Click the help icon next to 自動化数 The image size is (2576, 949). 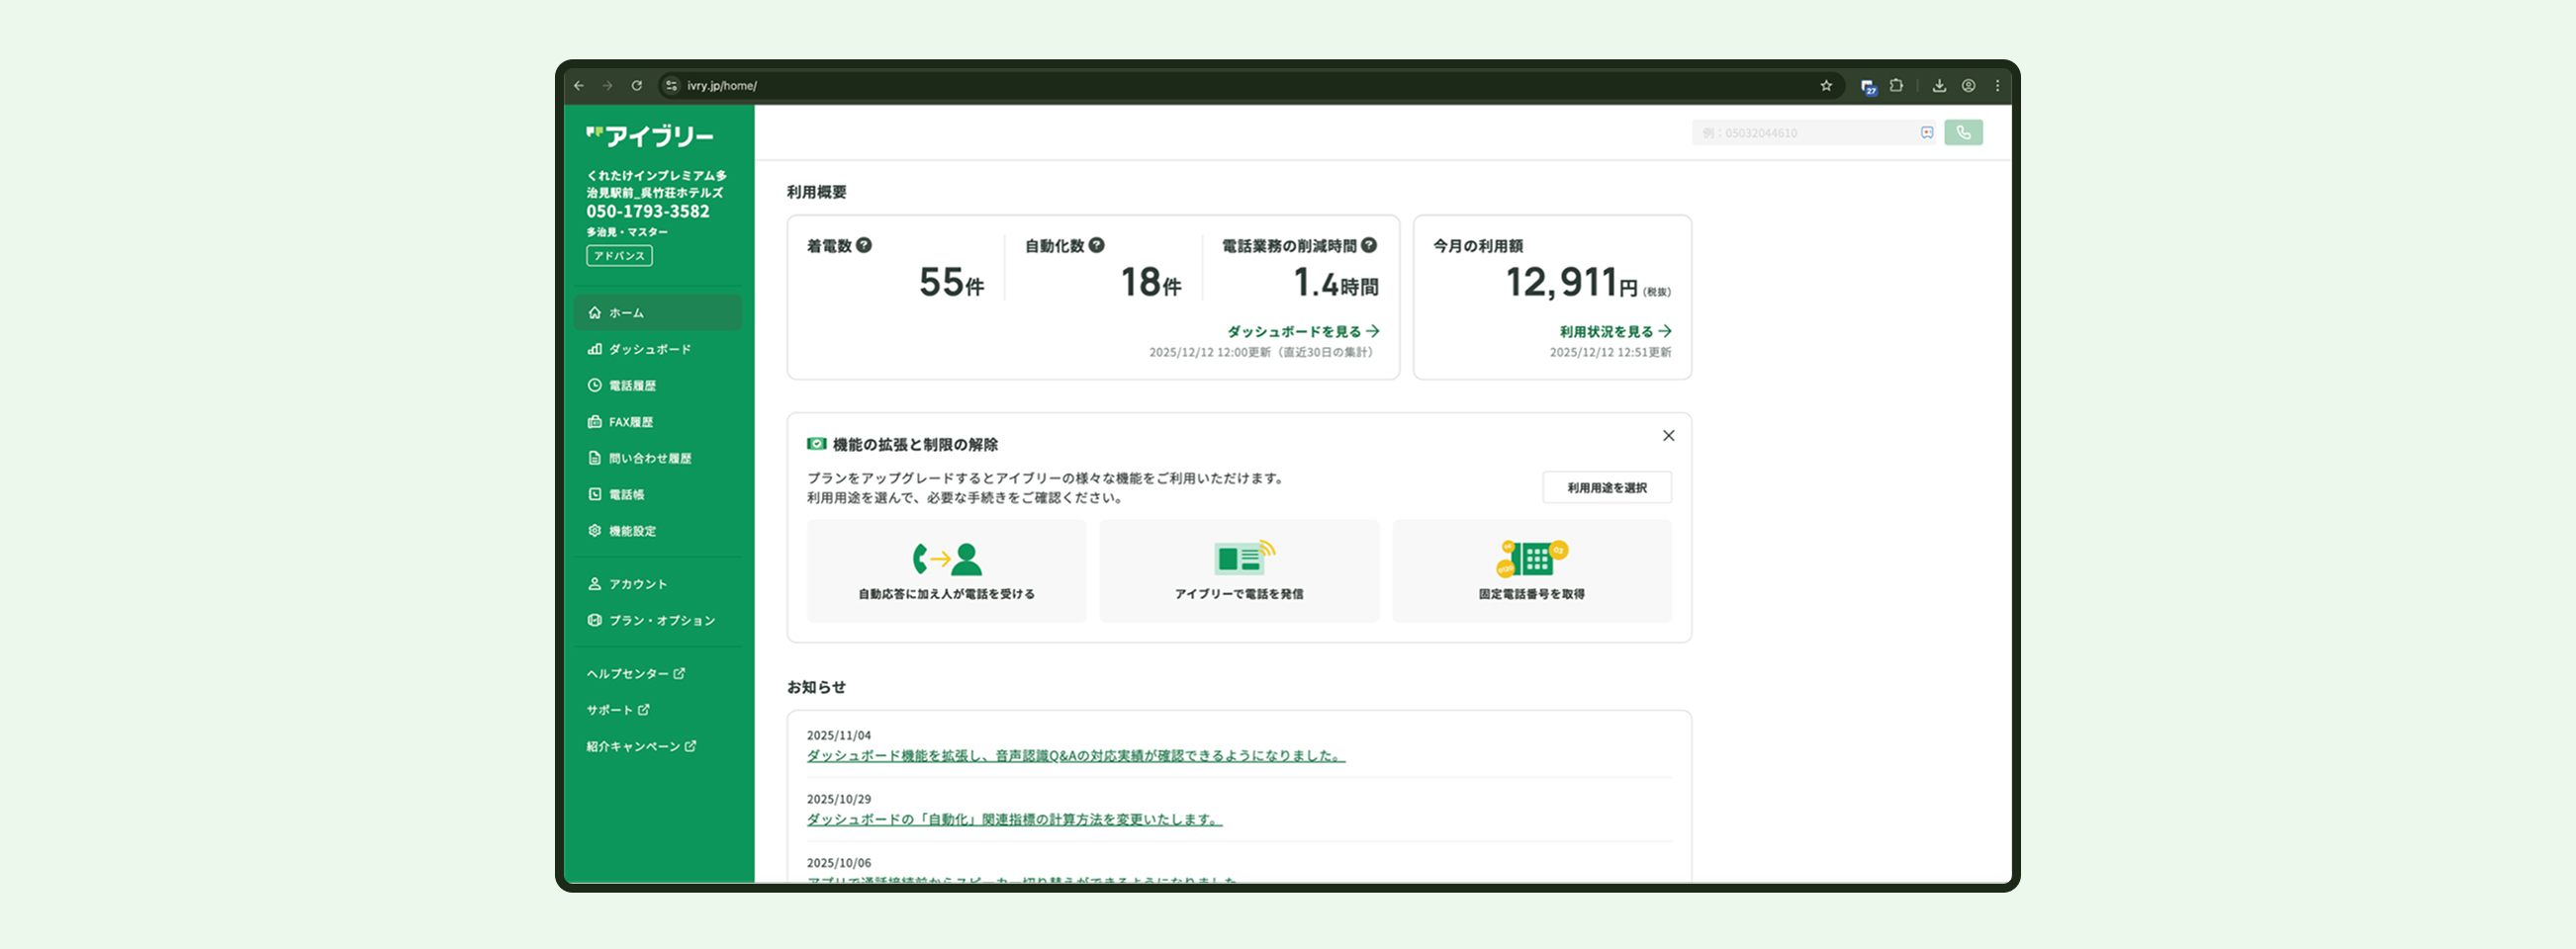pos(1097,245)
